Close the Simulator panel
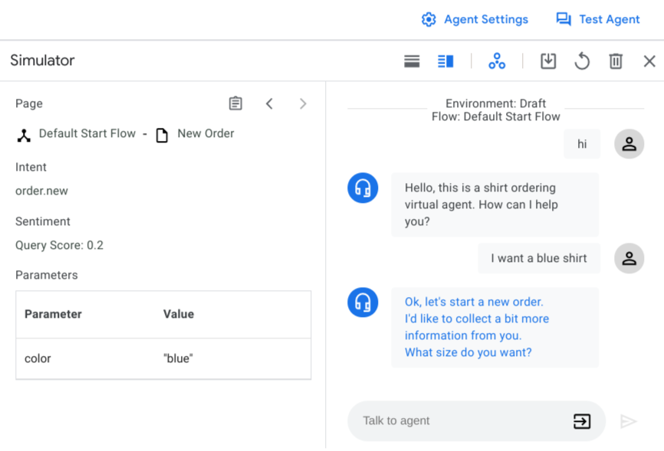 649,61
